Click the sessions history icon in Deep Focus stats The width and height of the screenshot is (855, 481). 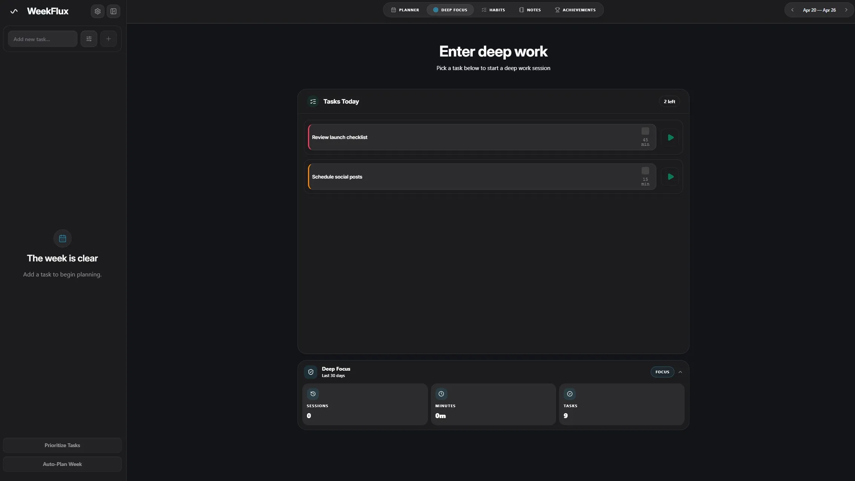click(x=313, y=394)
